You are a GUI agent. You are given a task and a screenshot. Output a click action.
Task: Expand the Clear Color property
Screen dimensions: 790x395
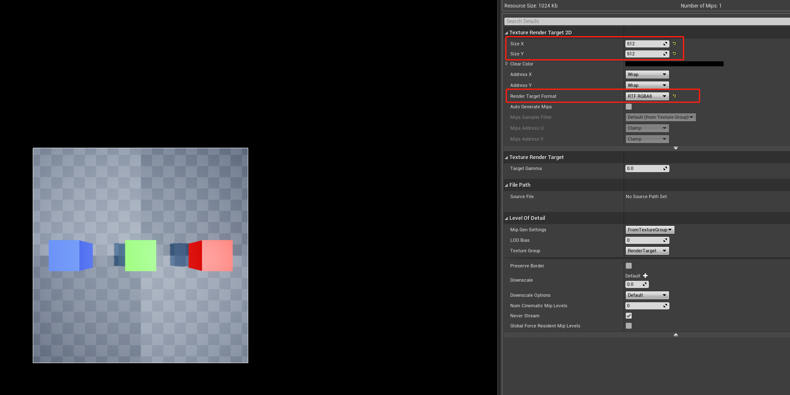click(x=507, y=63)
